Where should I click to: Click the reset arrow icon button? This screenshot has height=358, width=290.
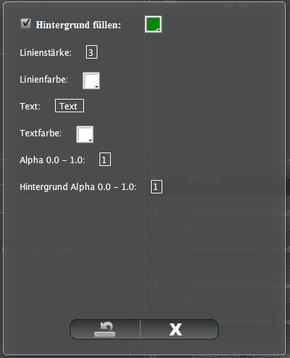[x=105, y=329]
